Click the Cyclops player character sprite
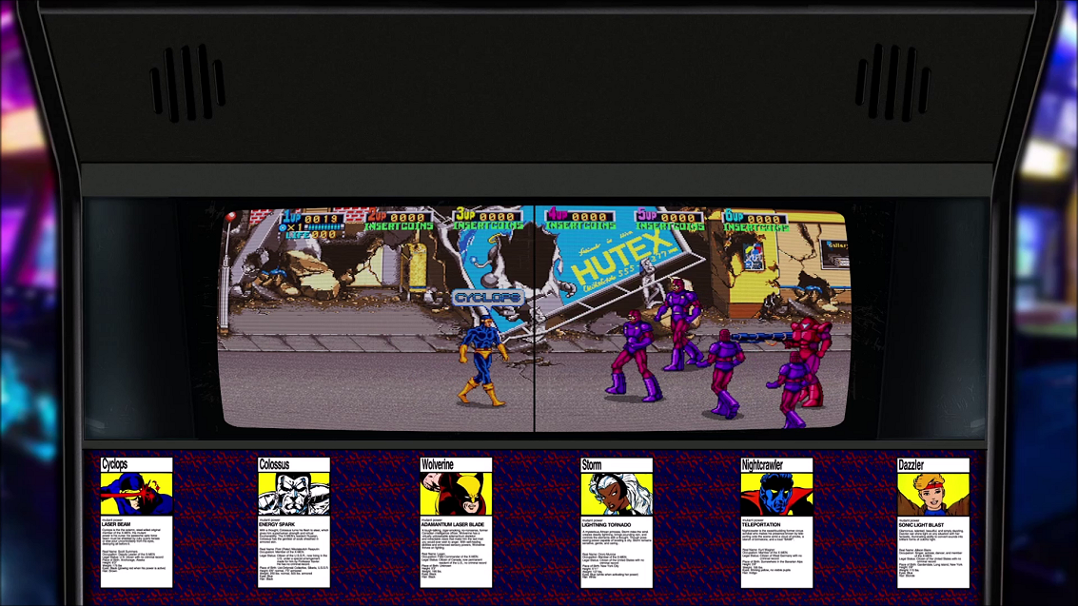The height and width of the screenshot is (606, 1078). click(x=484, y=360)
